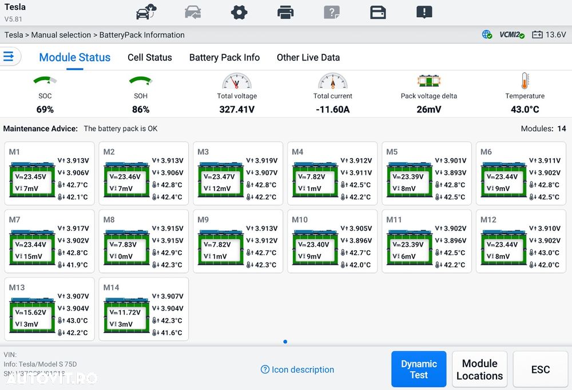
Task: Open the feedback exclamation icon
Action: click(x=424, y=13)
